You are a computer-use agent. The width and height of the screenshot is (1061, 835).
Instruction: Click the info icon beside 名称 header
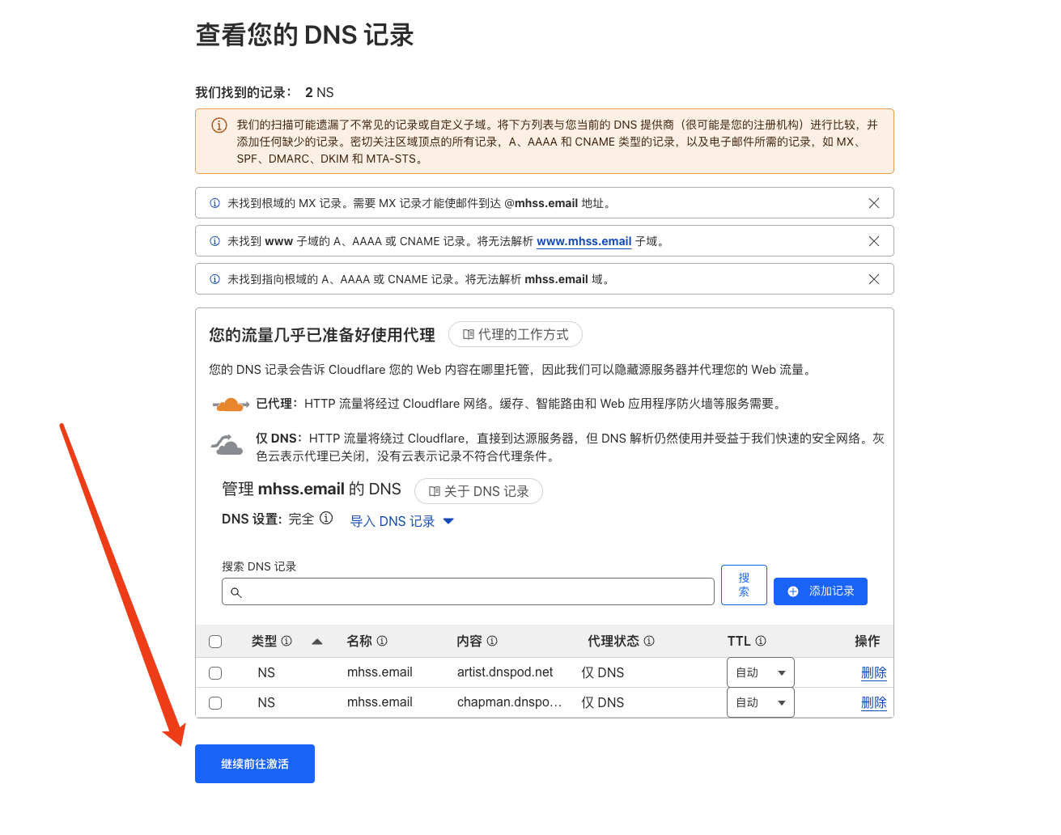382,641
